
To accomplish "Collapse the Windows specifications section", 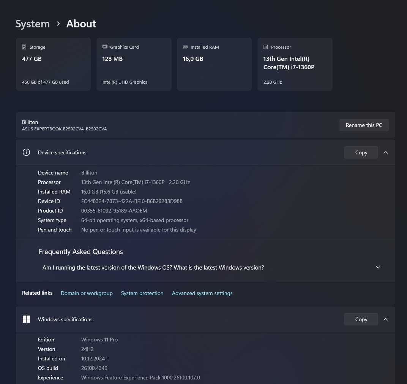I will pyautogui.click(x=386, y=319).
